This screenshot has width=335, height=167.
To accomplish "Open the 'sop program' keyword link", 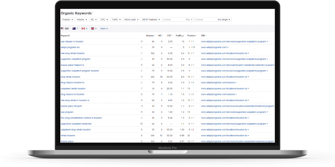I will click(67, 112).
